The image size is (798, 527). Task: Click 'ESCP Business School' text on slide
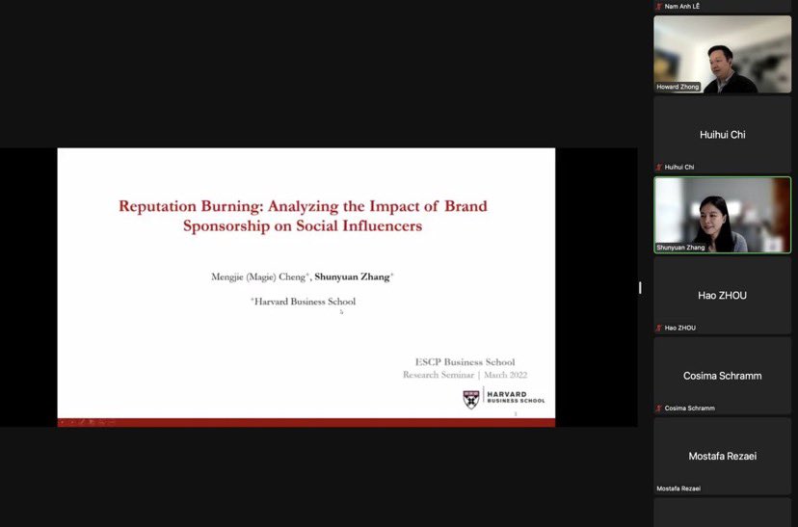click(x=465, y=362)
